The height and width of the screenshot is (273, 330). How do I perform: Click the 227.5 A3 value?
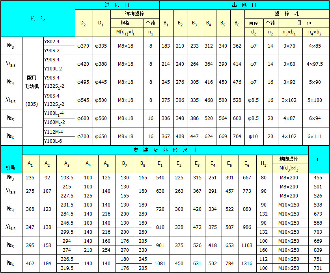67,196
